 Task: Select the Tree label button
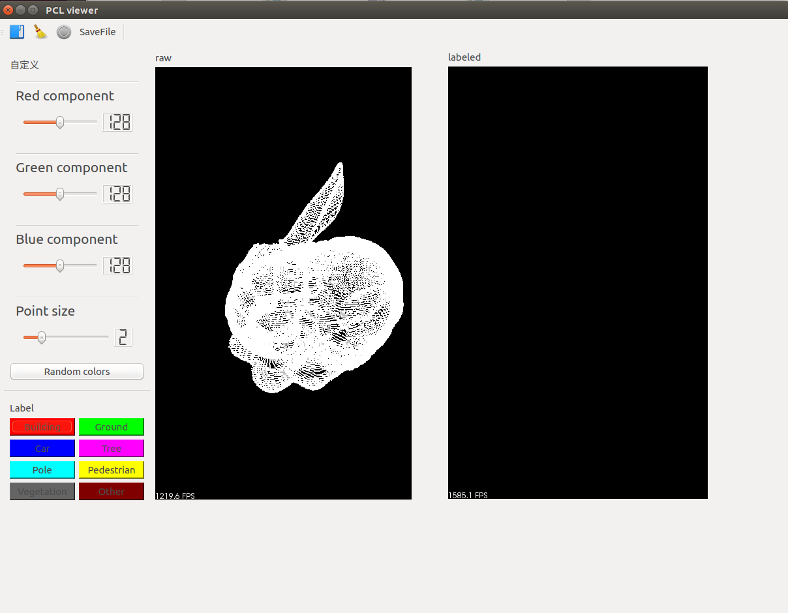tap(112, 449)
